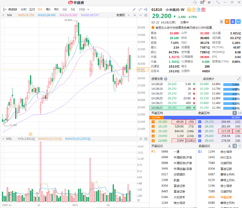The width and height of the screenshot is (242, 208).
Task: Click the blue 卖 sell button
Action: (x=233, y=21)
